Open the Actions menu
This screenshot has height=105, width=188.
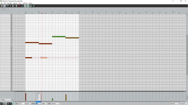tap(31, 3)
